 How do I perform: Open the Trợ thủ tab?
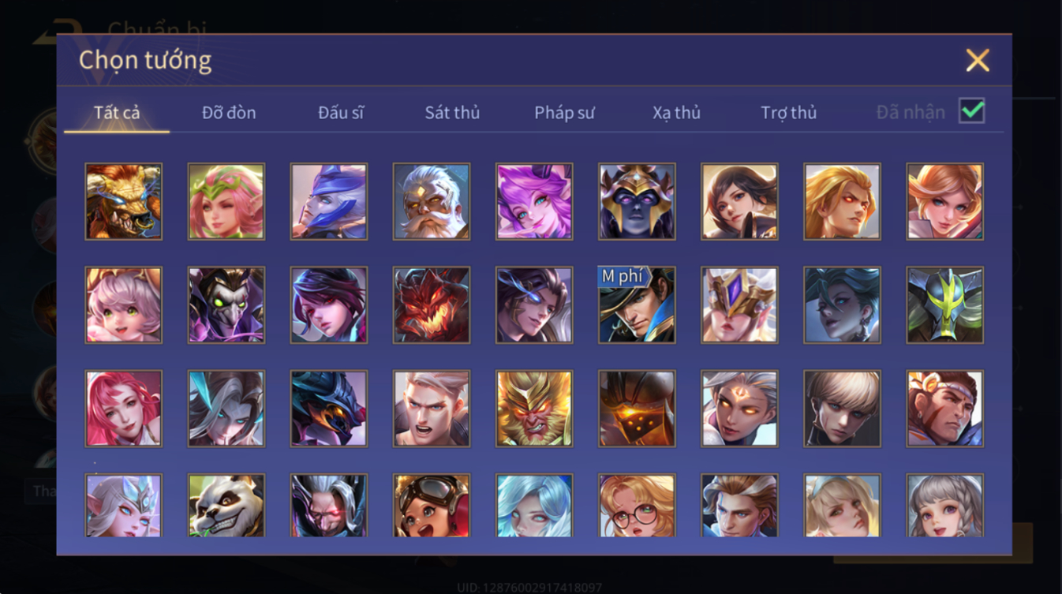tap(788, 113)
